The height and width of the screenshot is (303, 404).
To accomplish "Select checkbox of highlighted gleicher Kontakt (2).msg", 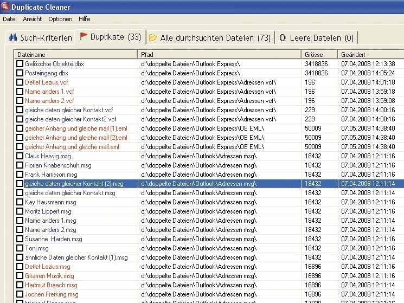I will pyautogui.click(x=20, y=184).
